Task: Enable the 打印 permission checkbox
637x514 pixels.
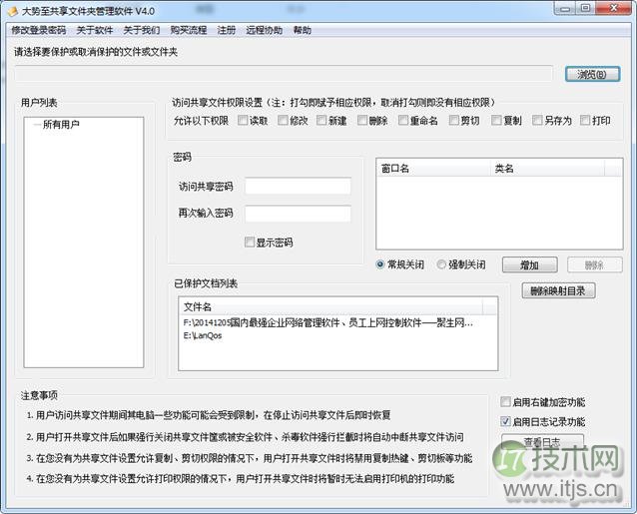Action: pos(585,120)
